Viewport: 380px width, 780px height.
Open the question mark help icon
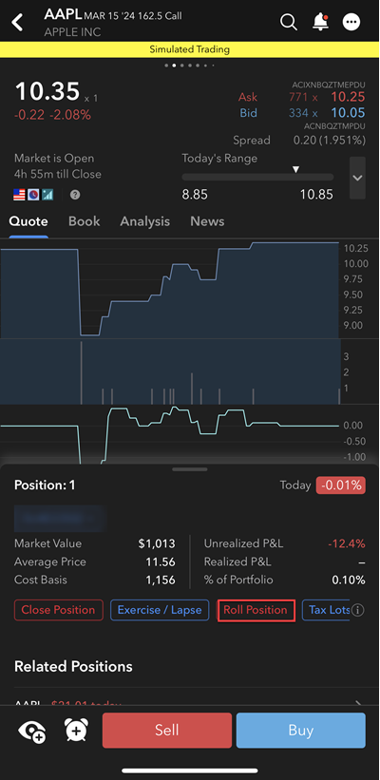point(75,195)
